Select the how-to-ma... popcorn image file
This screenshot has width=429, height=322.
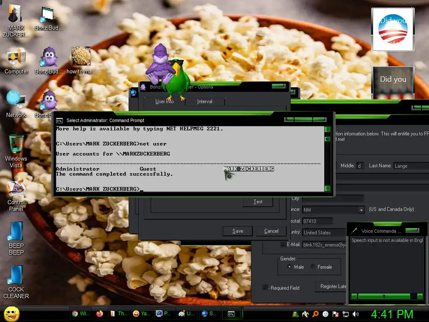click(x=81, y=61)
